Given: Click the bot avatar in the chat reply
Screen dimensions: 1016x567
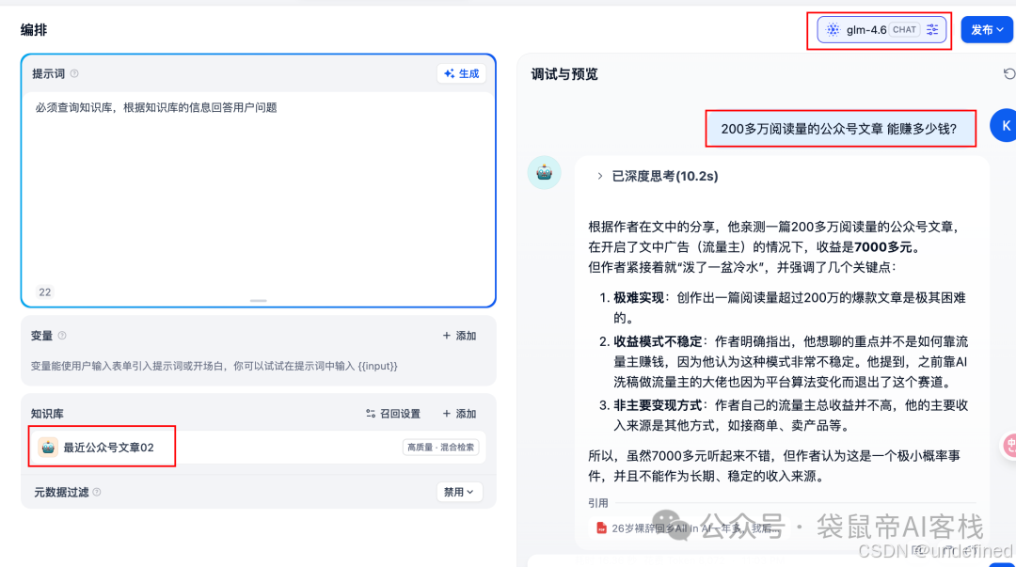Looking at the screenshot, I should coord(544,172).
